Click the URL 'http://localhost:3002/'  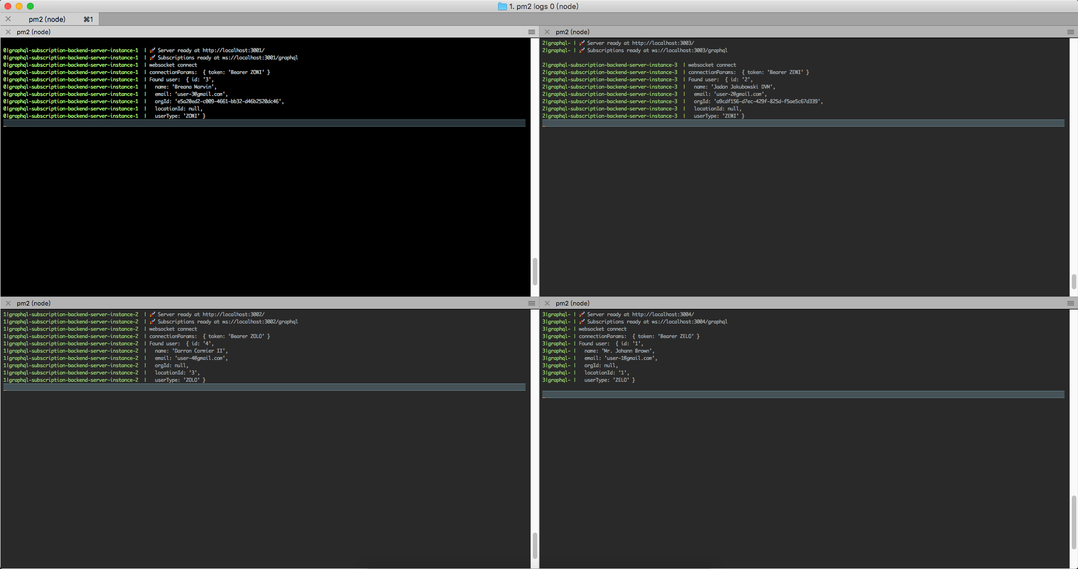(234, 314)
